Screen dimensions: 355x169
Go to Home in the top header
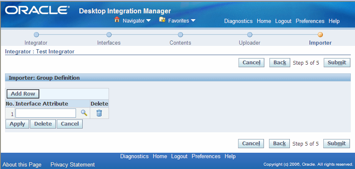[x=264, y=21]
